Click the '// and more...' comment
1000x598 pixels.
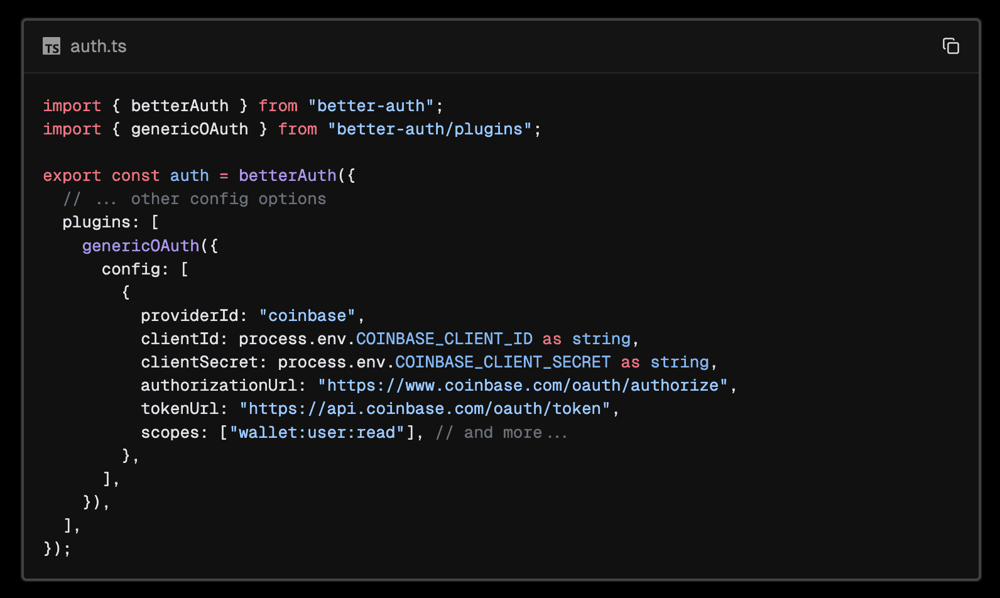[x=501, y=432]
